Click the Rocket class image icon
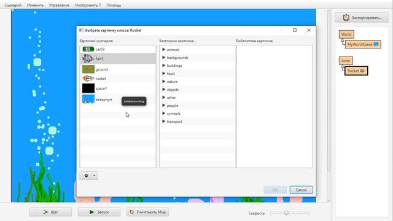This screenshot has width=393, height=221. pos(362,71)
